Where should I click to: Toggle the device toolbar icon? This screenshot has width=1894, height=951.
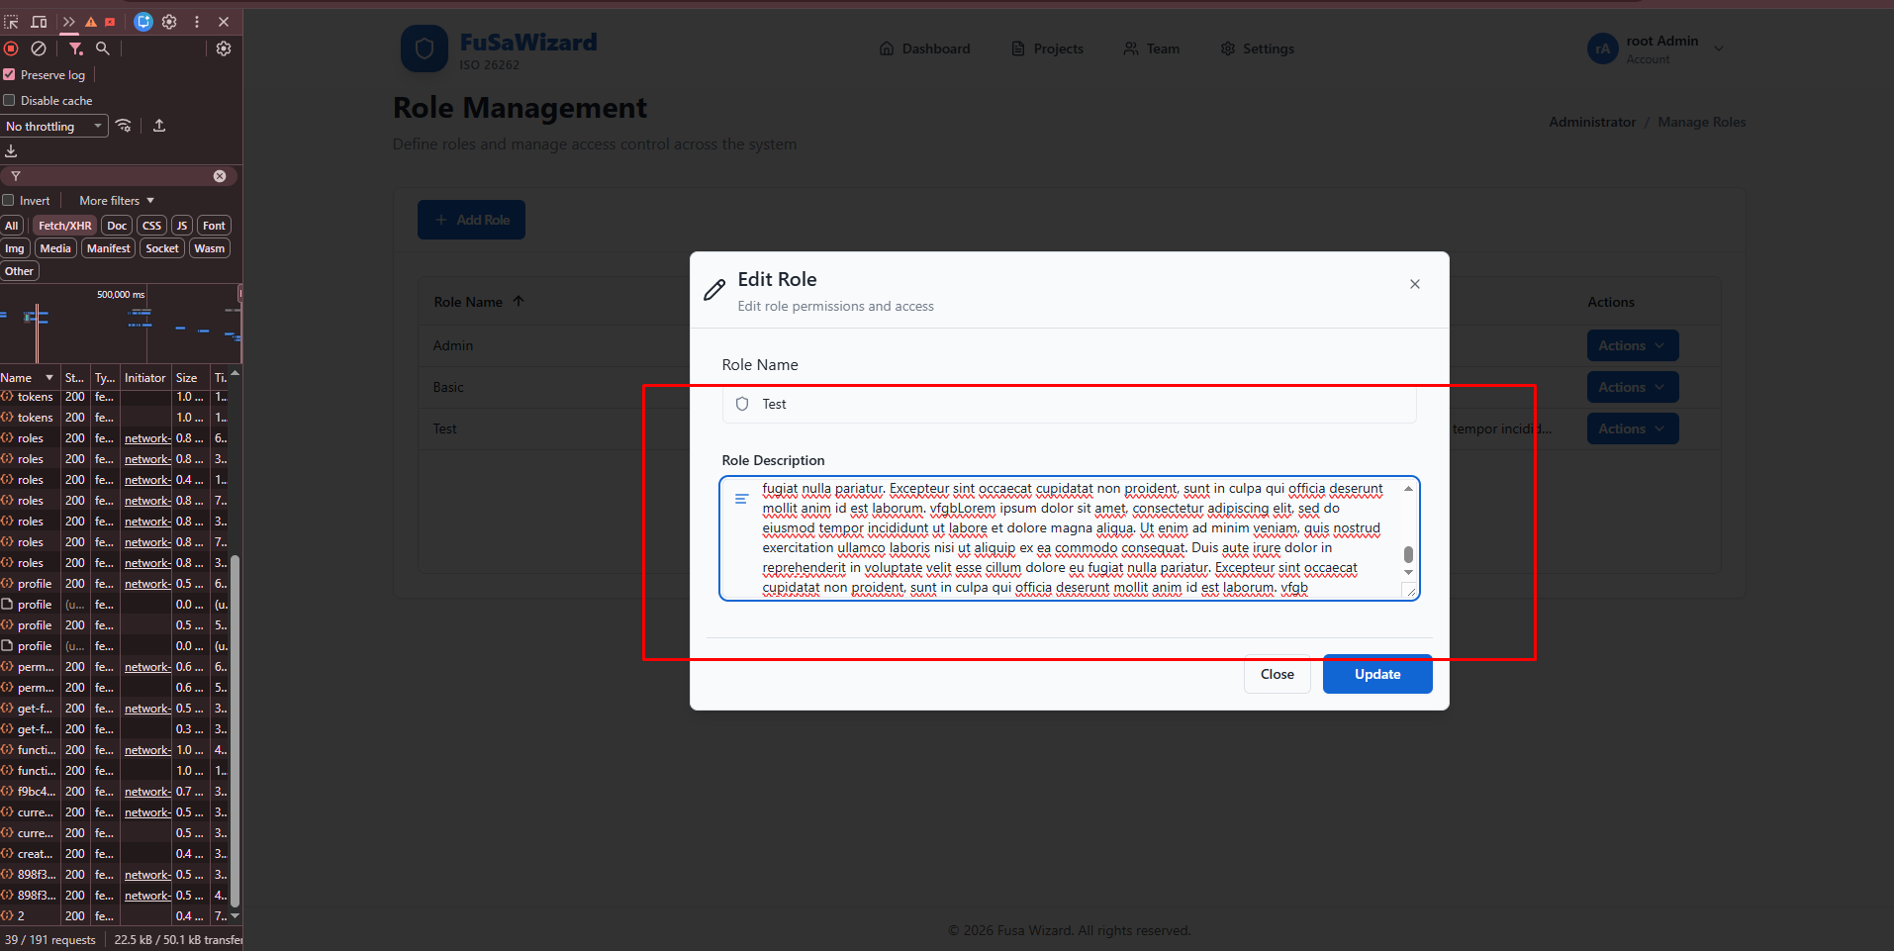tap(39, 22)
